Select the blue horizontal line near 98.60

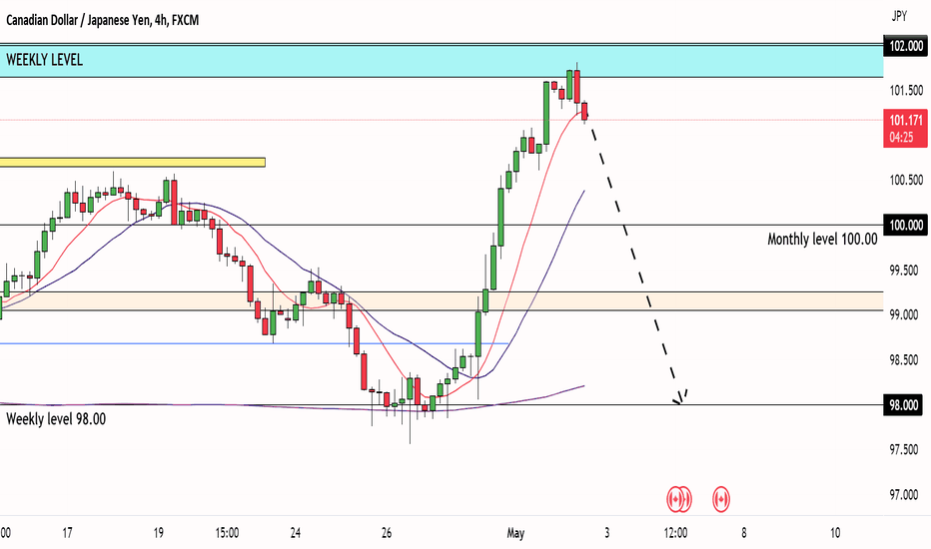click(254, 343)
